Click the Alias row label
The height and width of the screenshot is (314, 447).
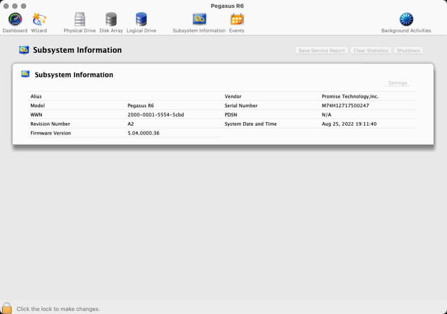[x=36, y=96]
